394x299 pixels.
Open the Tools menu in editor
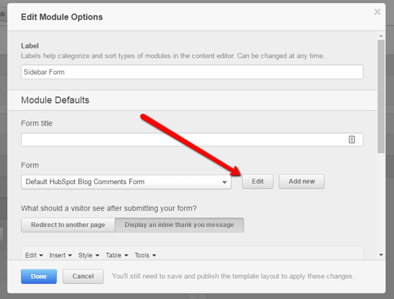tap(145, 255)
